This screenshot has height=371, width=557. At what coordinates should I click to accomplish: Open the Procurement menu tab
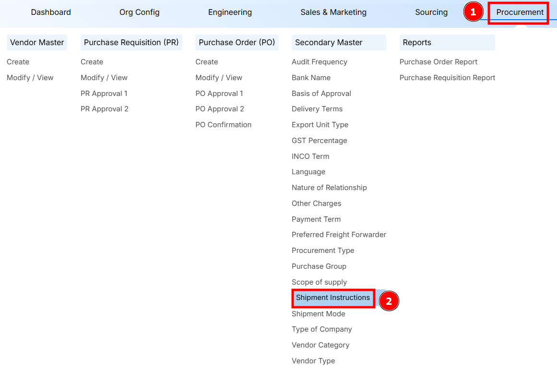518,12
